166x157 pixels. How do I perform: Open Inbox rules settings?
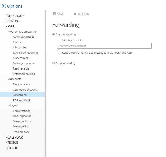tap(19, 47)
